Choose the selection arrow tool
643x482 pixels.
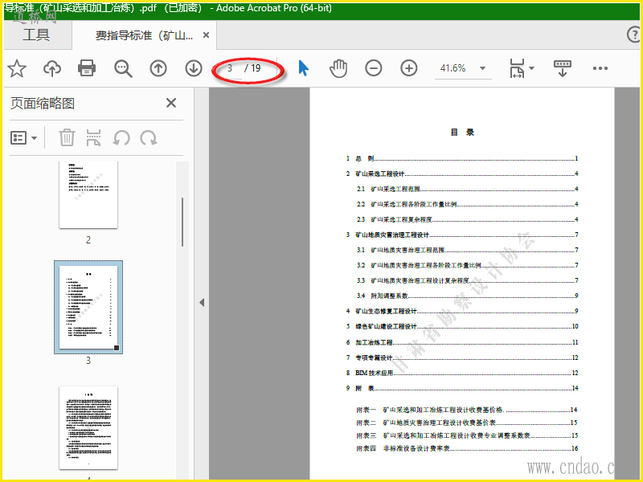[x=303, y=68]
